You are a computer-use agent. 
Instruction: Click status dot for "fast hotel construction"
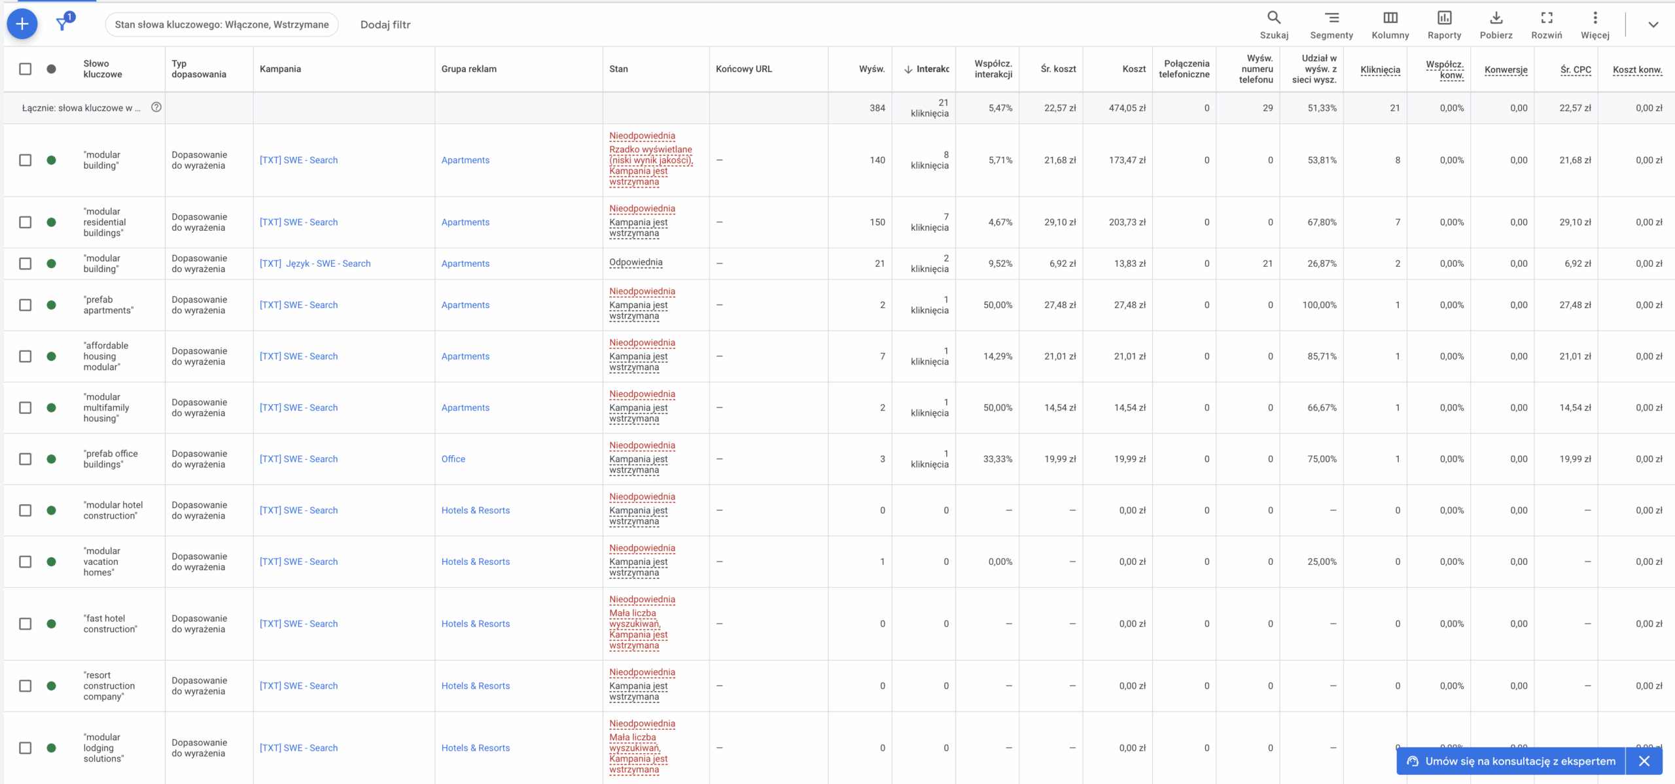tap(52, 624)
